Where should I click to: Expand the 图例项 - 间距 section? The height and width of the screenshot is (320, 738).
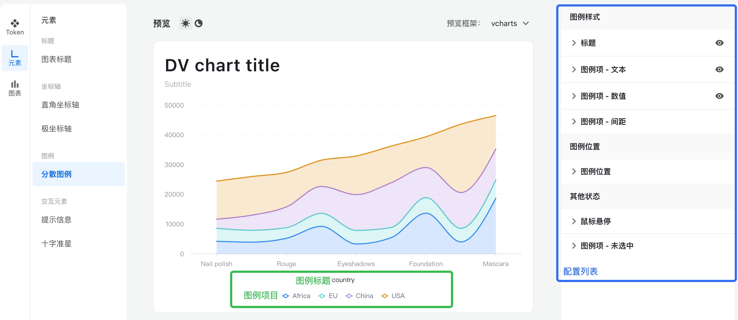[x=603, y=122]
